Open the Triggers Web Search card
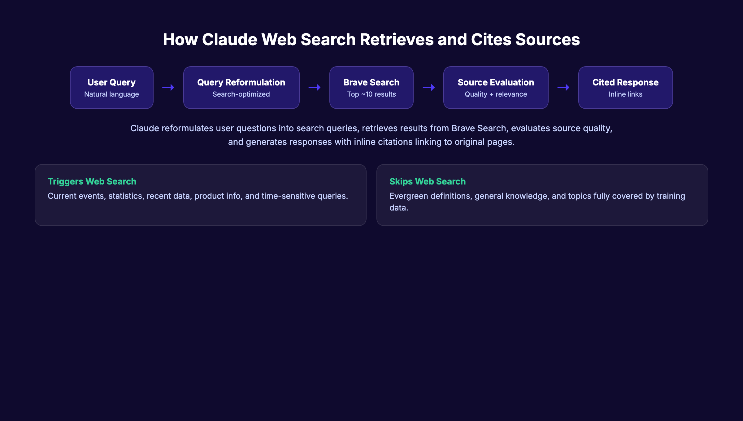The height and width of the screenshot is (421, 743). tap(201, 195)
